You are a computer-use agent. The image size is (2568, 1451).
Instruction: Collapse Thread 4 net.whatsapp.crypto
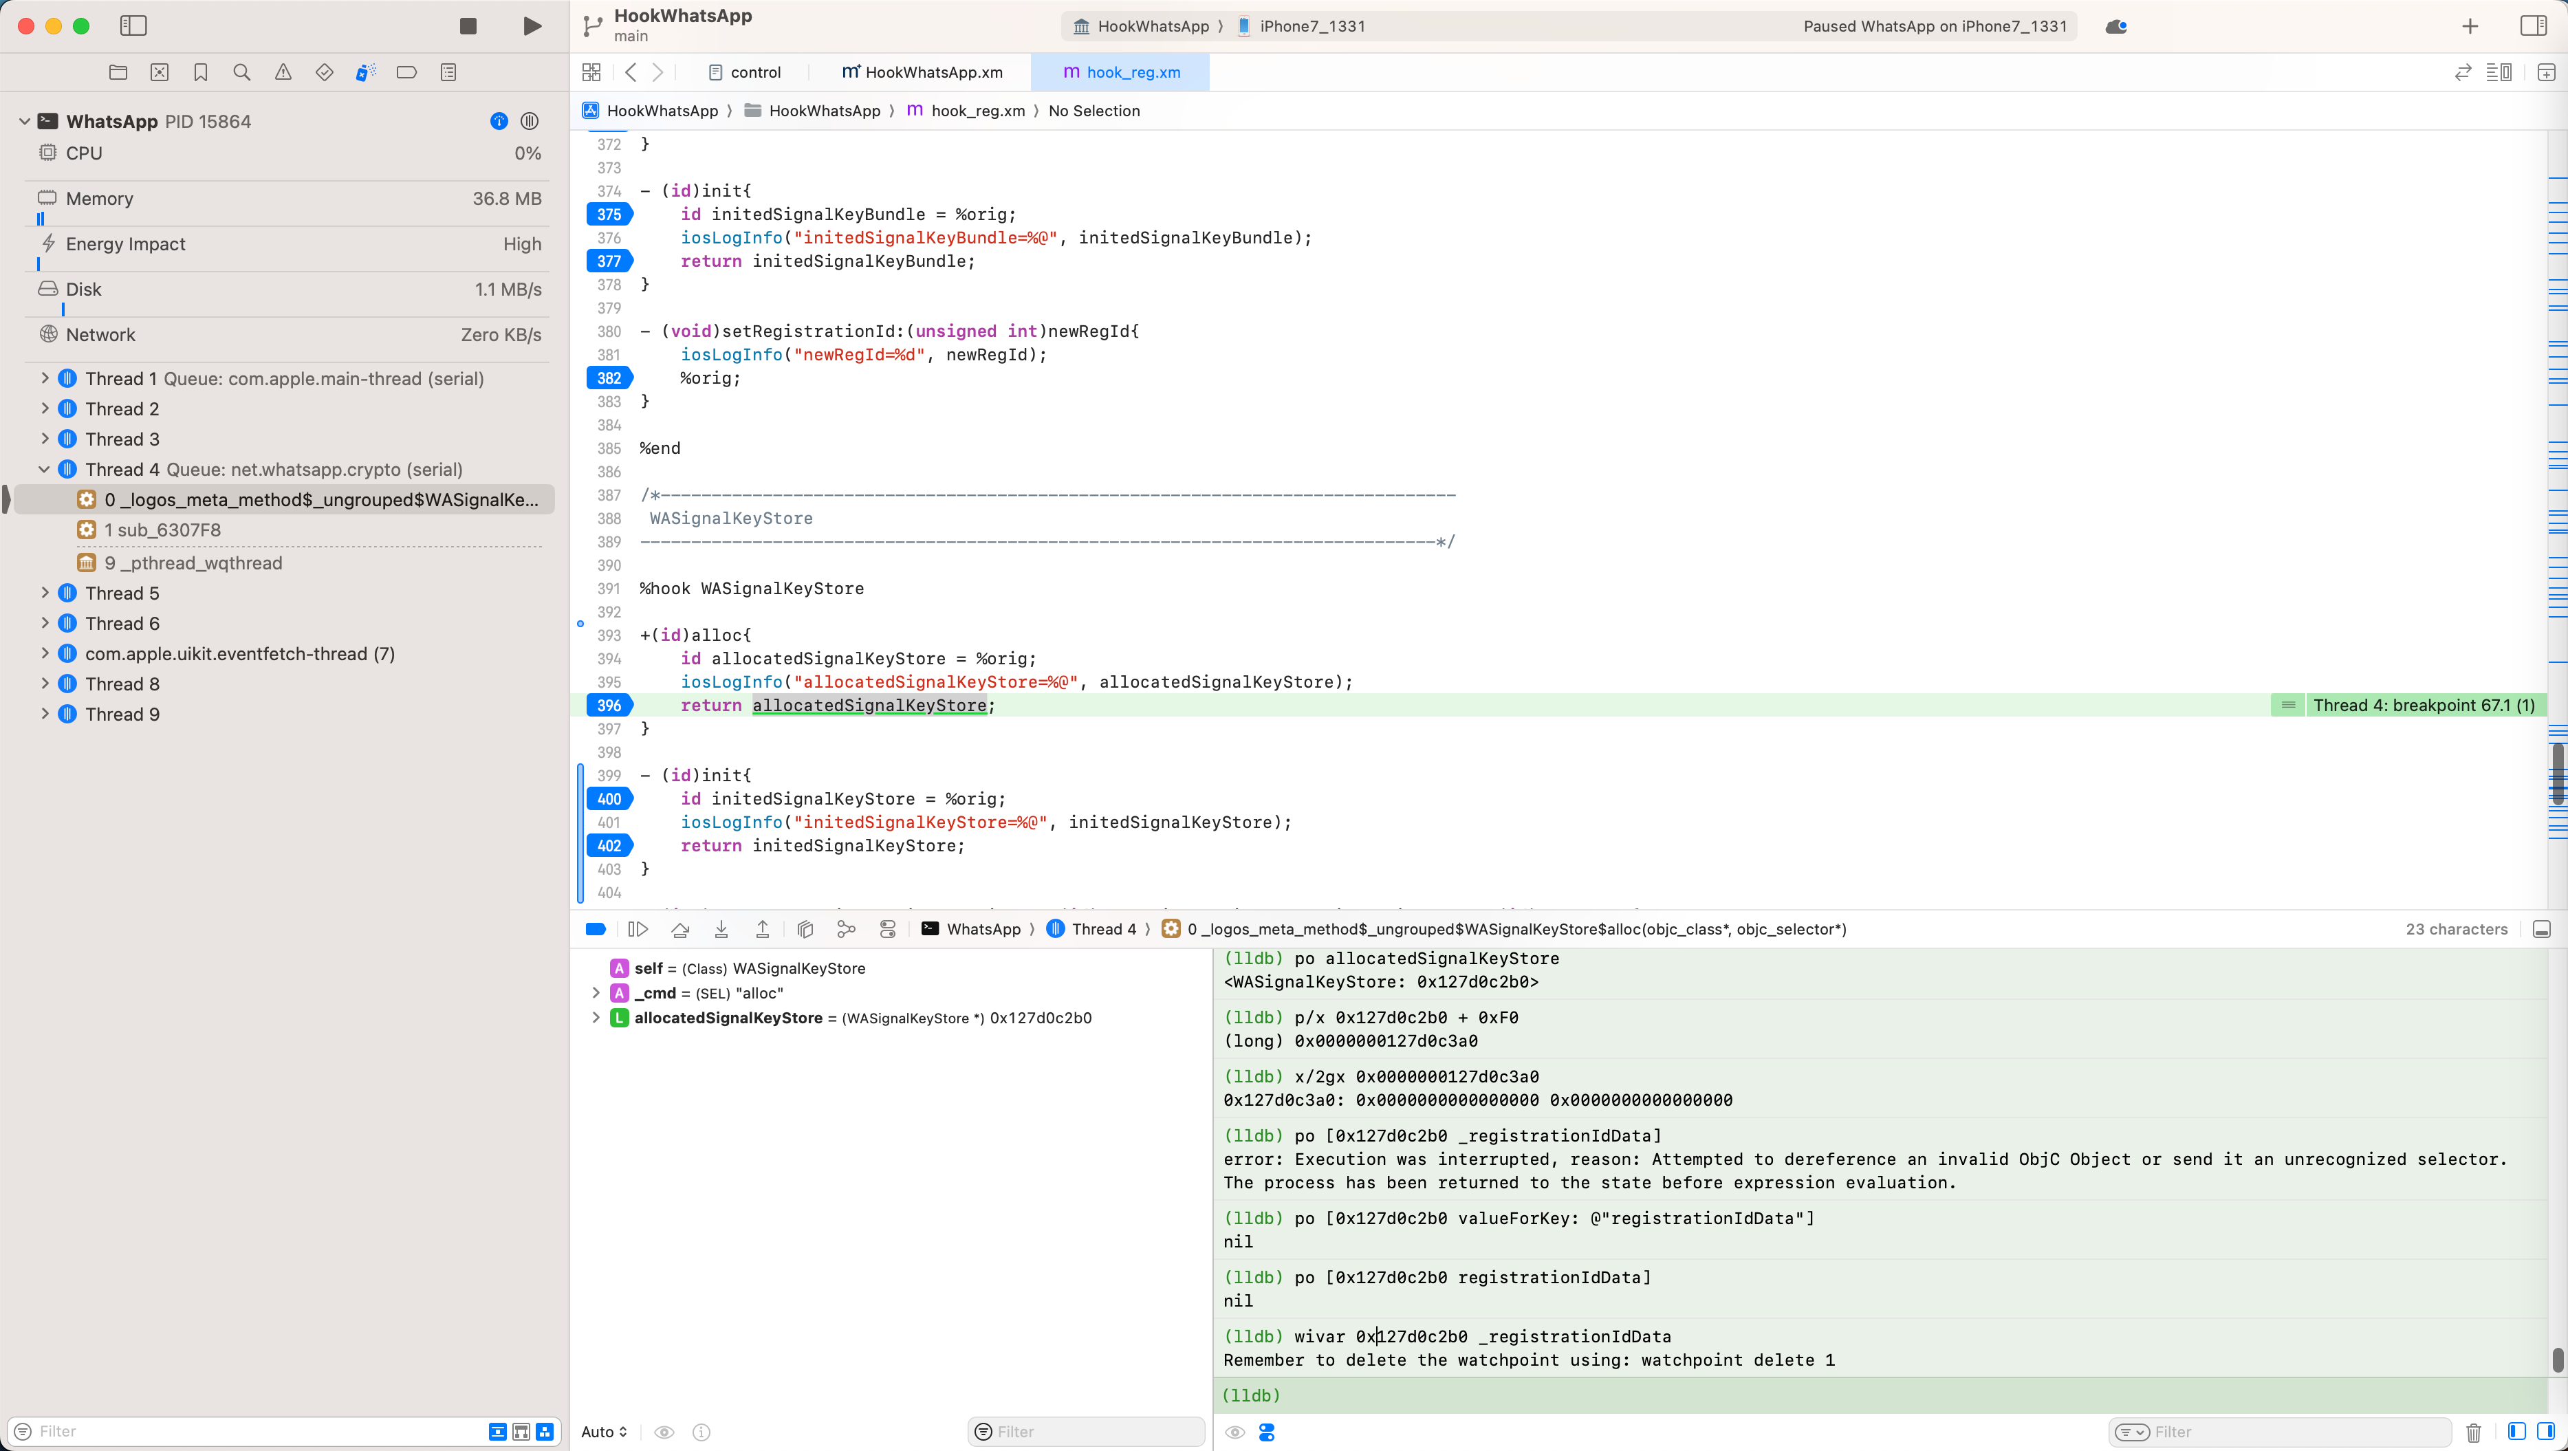pyautogui.click(x=45, y=470)
